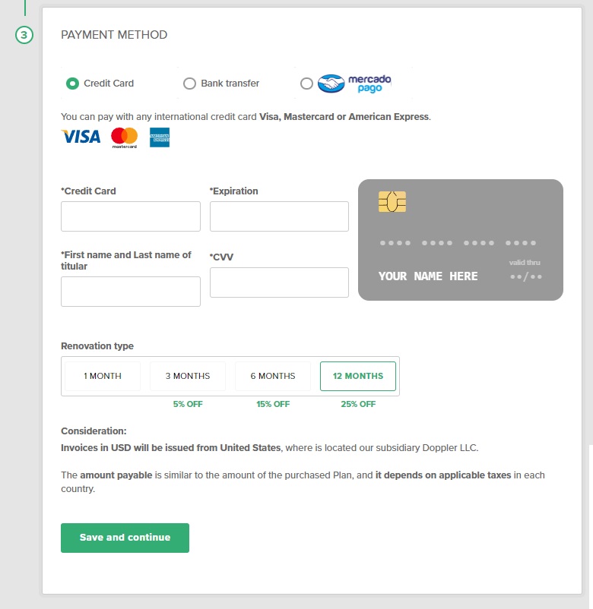Image resolution: width=593 pixels, height=609 pixels.
Task: Click the 25% OFF discount label
Action: point(358,404)
